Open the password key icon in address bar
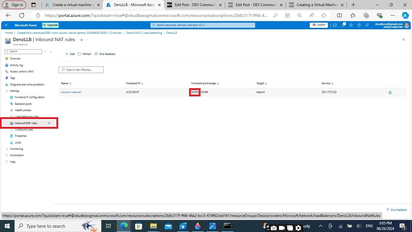412x232 pixels. coord(275,15)
